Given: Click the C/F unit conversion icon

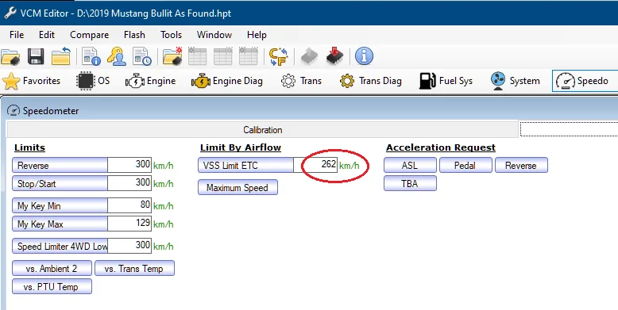Looking at the screenshot, I should tap(278, 56).
